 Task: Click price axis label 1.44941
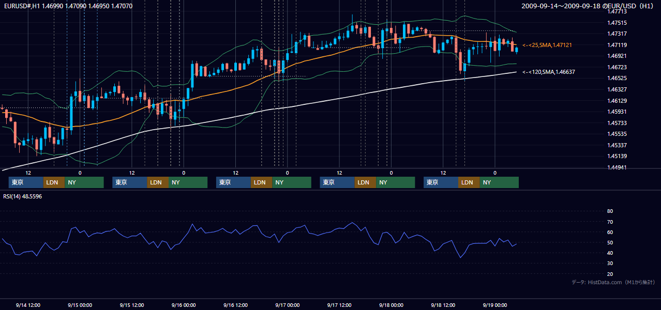tap(617, 167)
